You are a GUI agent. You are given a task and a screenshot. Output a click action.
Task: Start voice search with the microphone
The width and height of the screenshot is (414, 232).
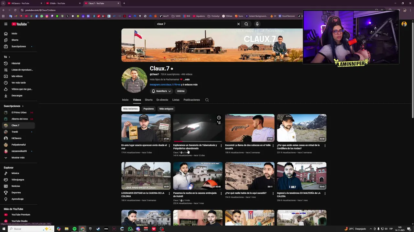tap(257, 24)
